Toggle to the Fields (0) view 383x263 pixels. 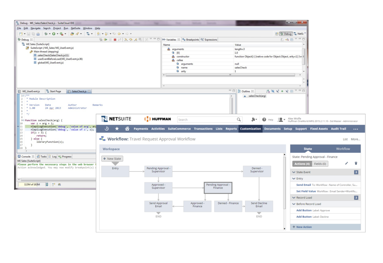tap(320, 164)
